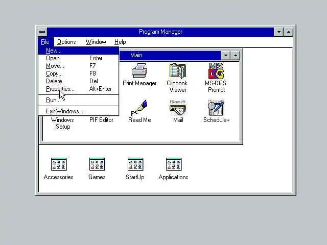Choose Exit Windows... from the File menu
Image resolution: width=327 pixels, height=245 pixels.
[x=78, y=111]
